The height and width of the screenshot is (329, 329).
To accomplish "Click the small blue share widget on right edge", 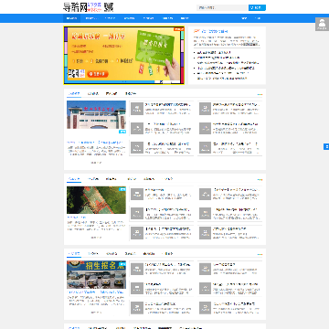I will (x=326, y=147).
